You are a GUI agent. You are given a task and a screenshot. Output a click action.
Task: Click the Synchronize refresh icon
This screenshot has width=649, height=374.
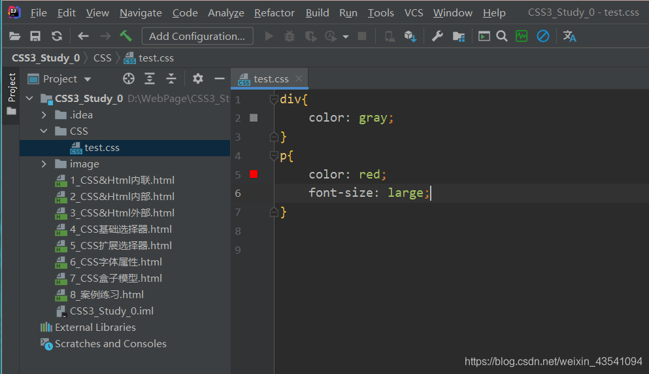coord(57,37)
